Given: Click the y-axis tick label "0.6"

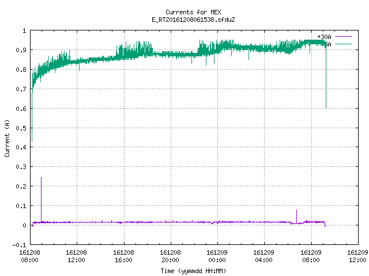Looking at the screenshot, I should point(21,109).
